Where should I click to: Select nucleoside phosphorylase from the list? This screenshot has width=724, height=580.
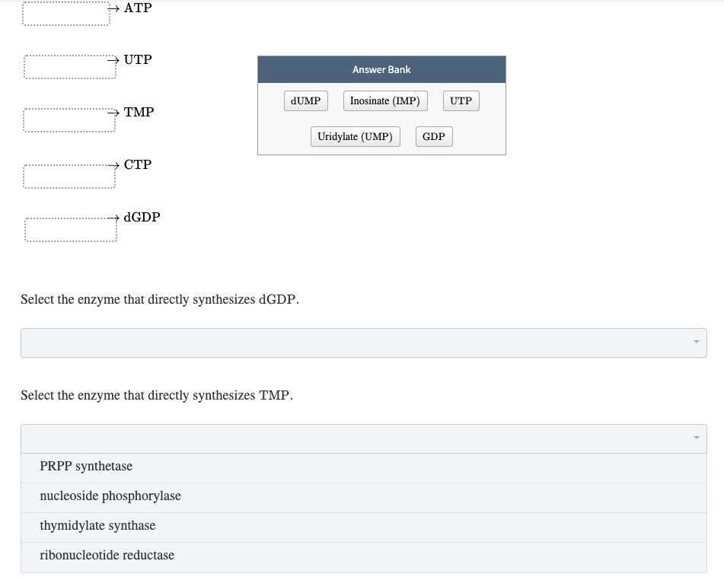point(110,496)
